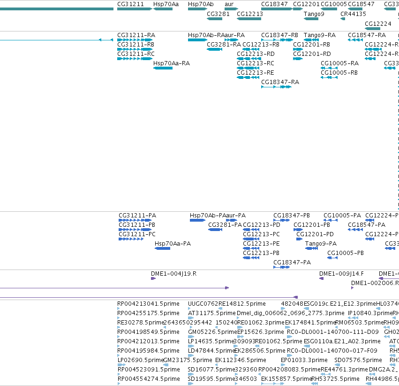Click the Dmel_dig_006062_0696_2775.3prime label

[291, 313]
